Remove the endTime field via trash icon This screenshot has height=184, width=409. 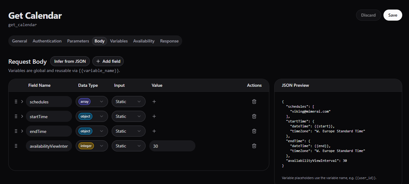tap(254, 131)
